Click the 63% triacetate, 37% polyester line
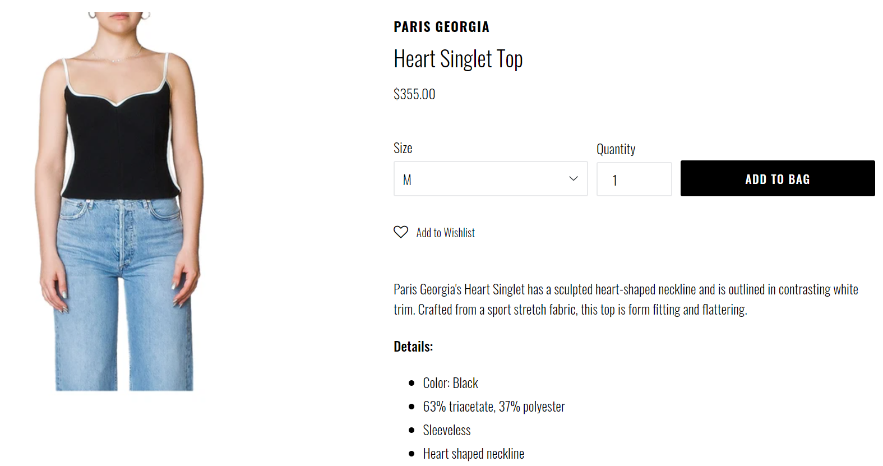Viewport: 883px width, 466px height. point(493,407)
